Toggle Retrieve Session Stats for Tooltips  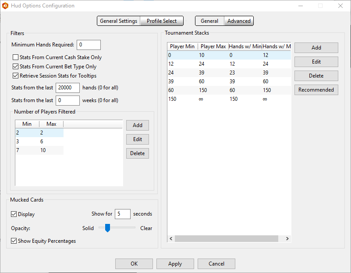pyautogui.click(x=16, y=76)
